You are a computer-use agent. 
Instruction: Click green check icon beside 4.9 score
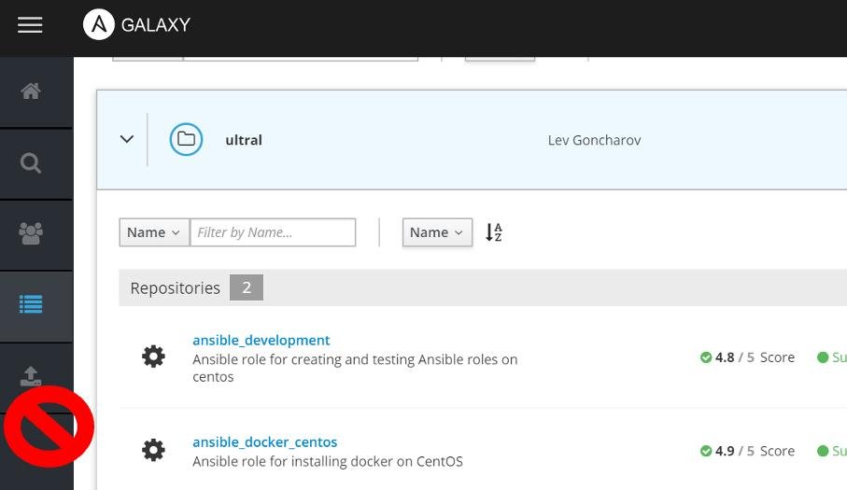point(705,451)
